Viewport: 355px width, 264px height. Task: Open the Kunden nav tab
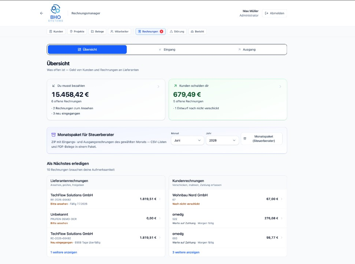(56, 32)
